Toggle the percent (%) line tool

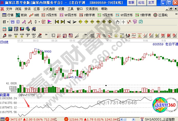coord(104,35)
